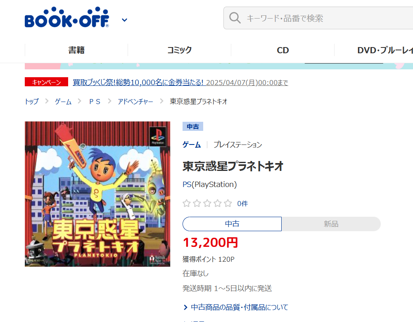
Task: Navigate to ＰＳ breadcrumb link
Action: [x=95, y=102]
